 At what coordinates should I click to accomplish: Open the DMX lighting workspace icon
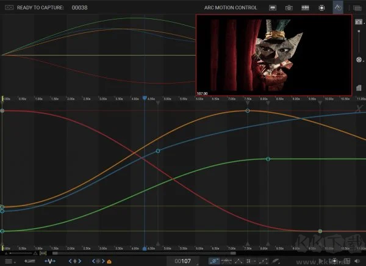(321, 8)
